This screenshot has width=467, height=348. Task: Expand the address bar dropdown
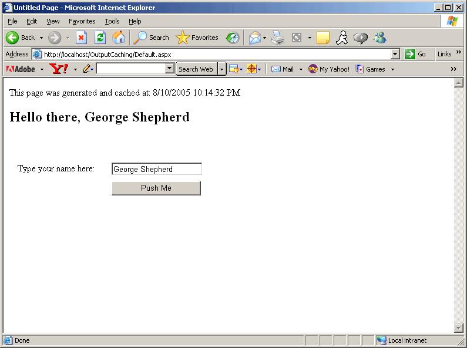pos(395,54)
